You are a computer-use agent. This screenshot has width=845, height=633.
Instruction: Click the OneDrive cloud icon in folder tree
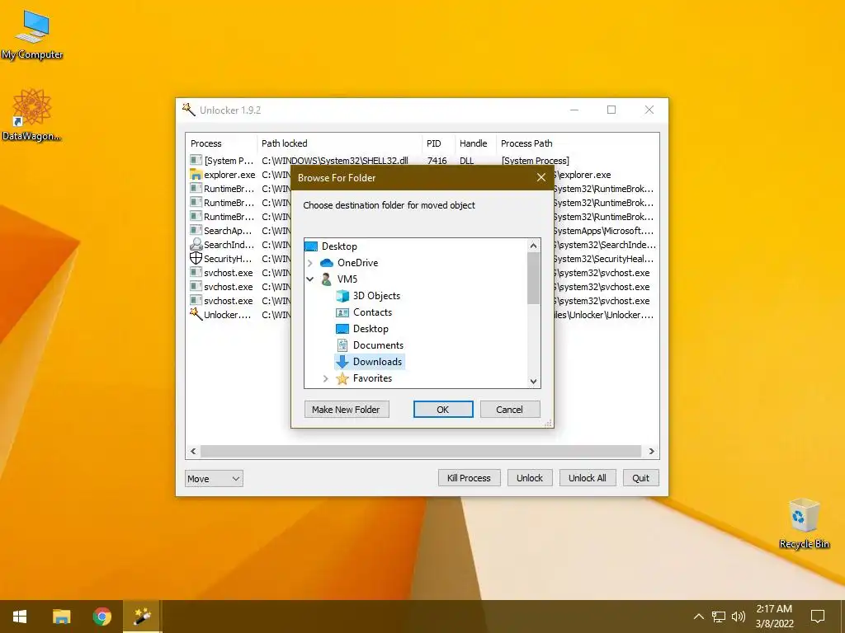[x=327, y=263]
